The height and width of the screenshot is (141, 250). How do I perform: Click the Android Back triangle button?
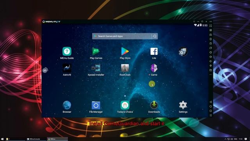click(x=211, y=102)
